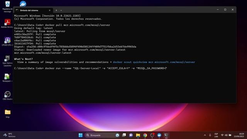Open Bing Chat icon in search box
Screen dimensions: 247x139
click(x=117, y=135)
